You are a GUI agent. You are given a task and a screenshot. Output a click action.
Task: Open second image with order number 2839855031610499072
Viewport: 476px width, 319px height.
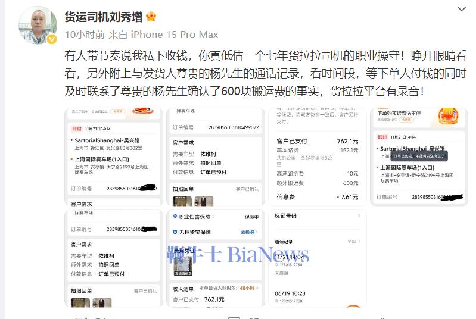[216, 157]
